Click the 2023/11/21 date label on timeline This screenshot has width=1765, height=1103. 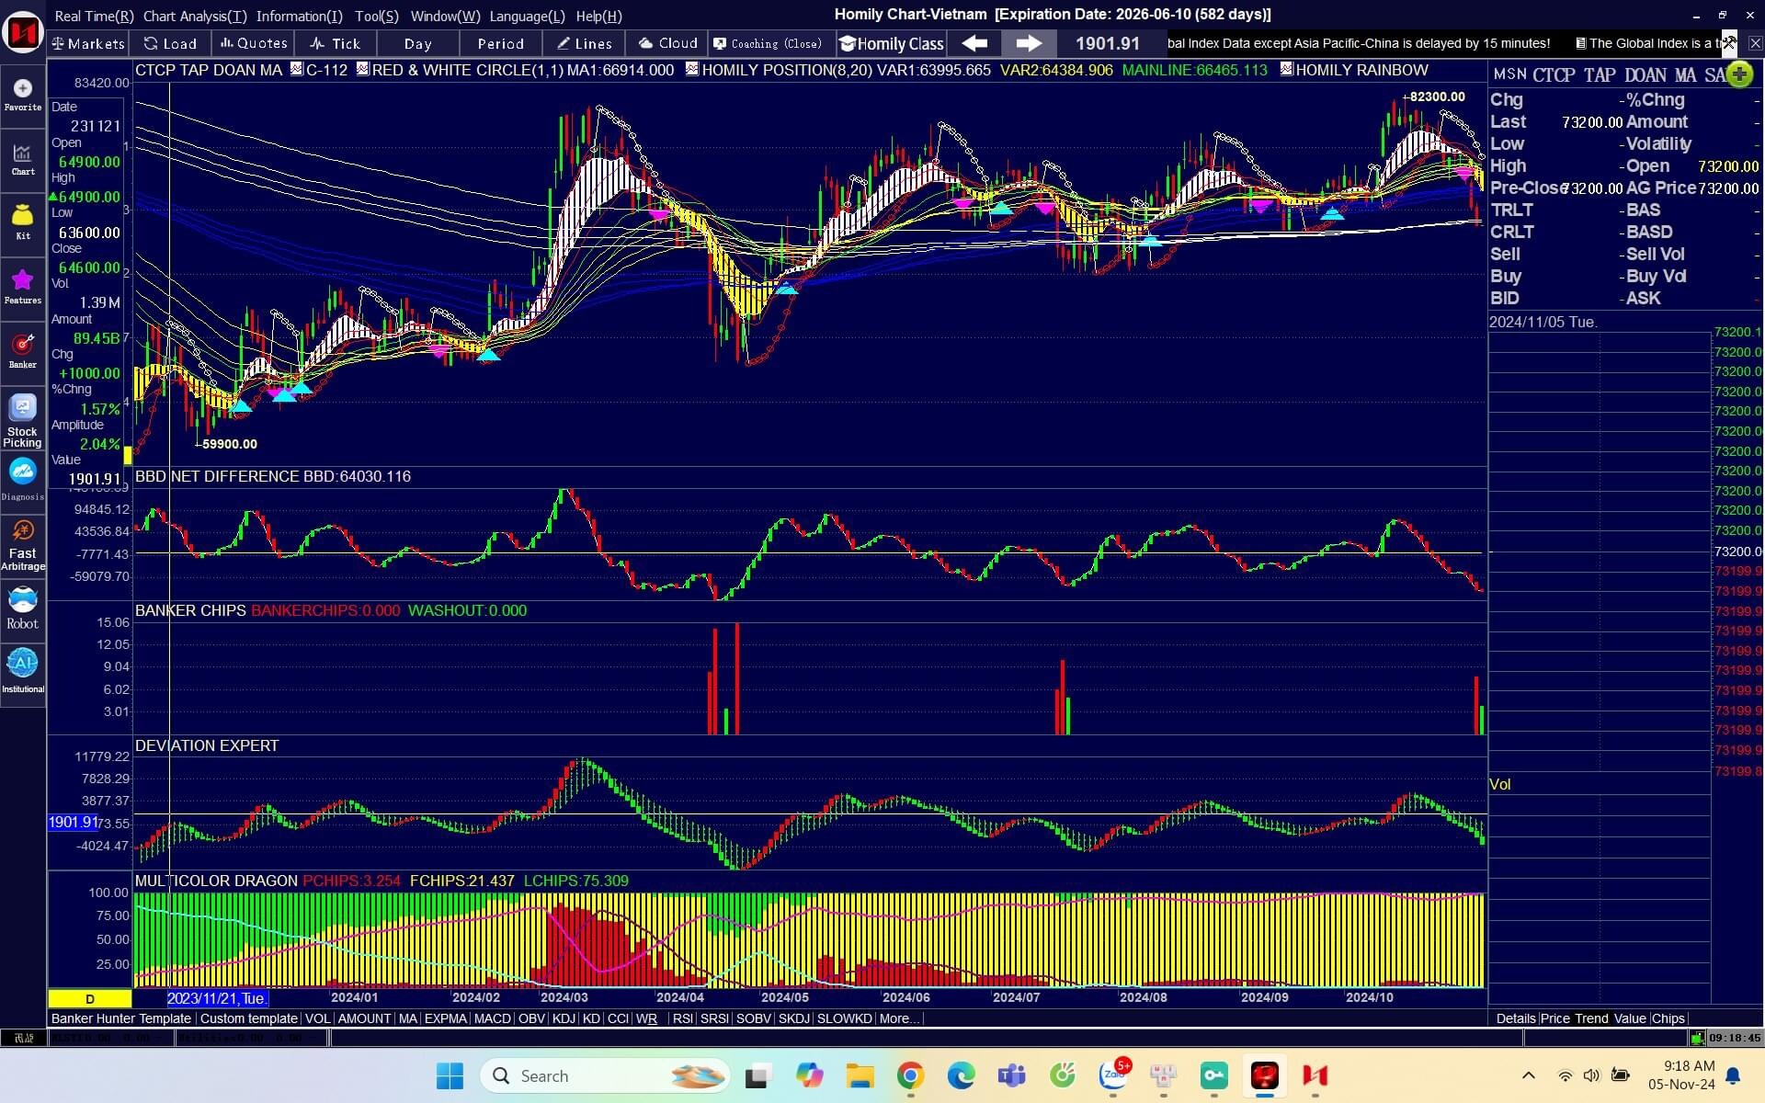[x=217, y=998]
